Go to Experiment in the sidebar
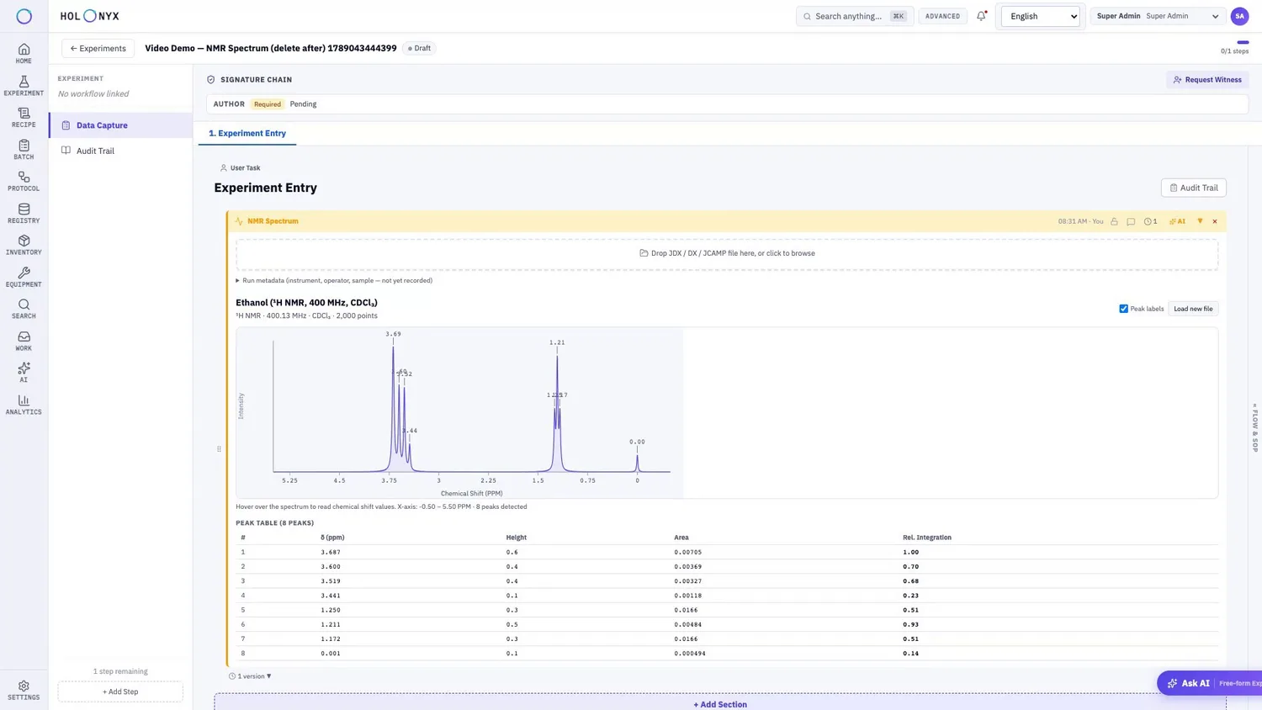The width and height of the screenshot is (1262, 710). point(24,86)
